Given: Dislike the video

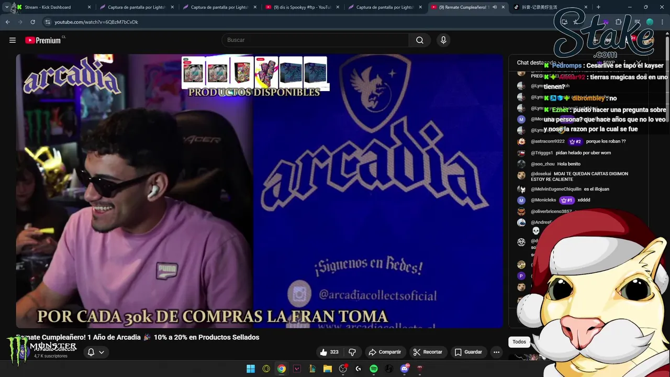Looking at the screenshot, I should point(352,352).
